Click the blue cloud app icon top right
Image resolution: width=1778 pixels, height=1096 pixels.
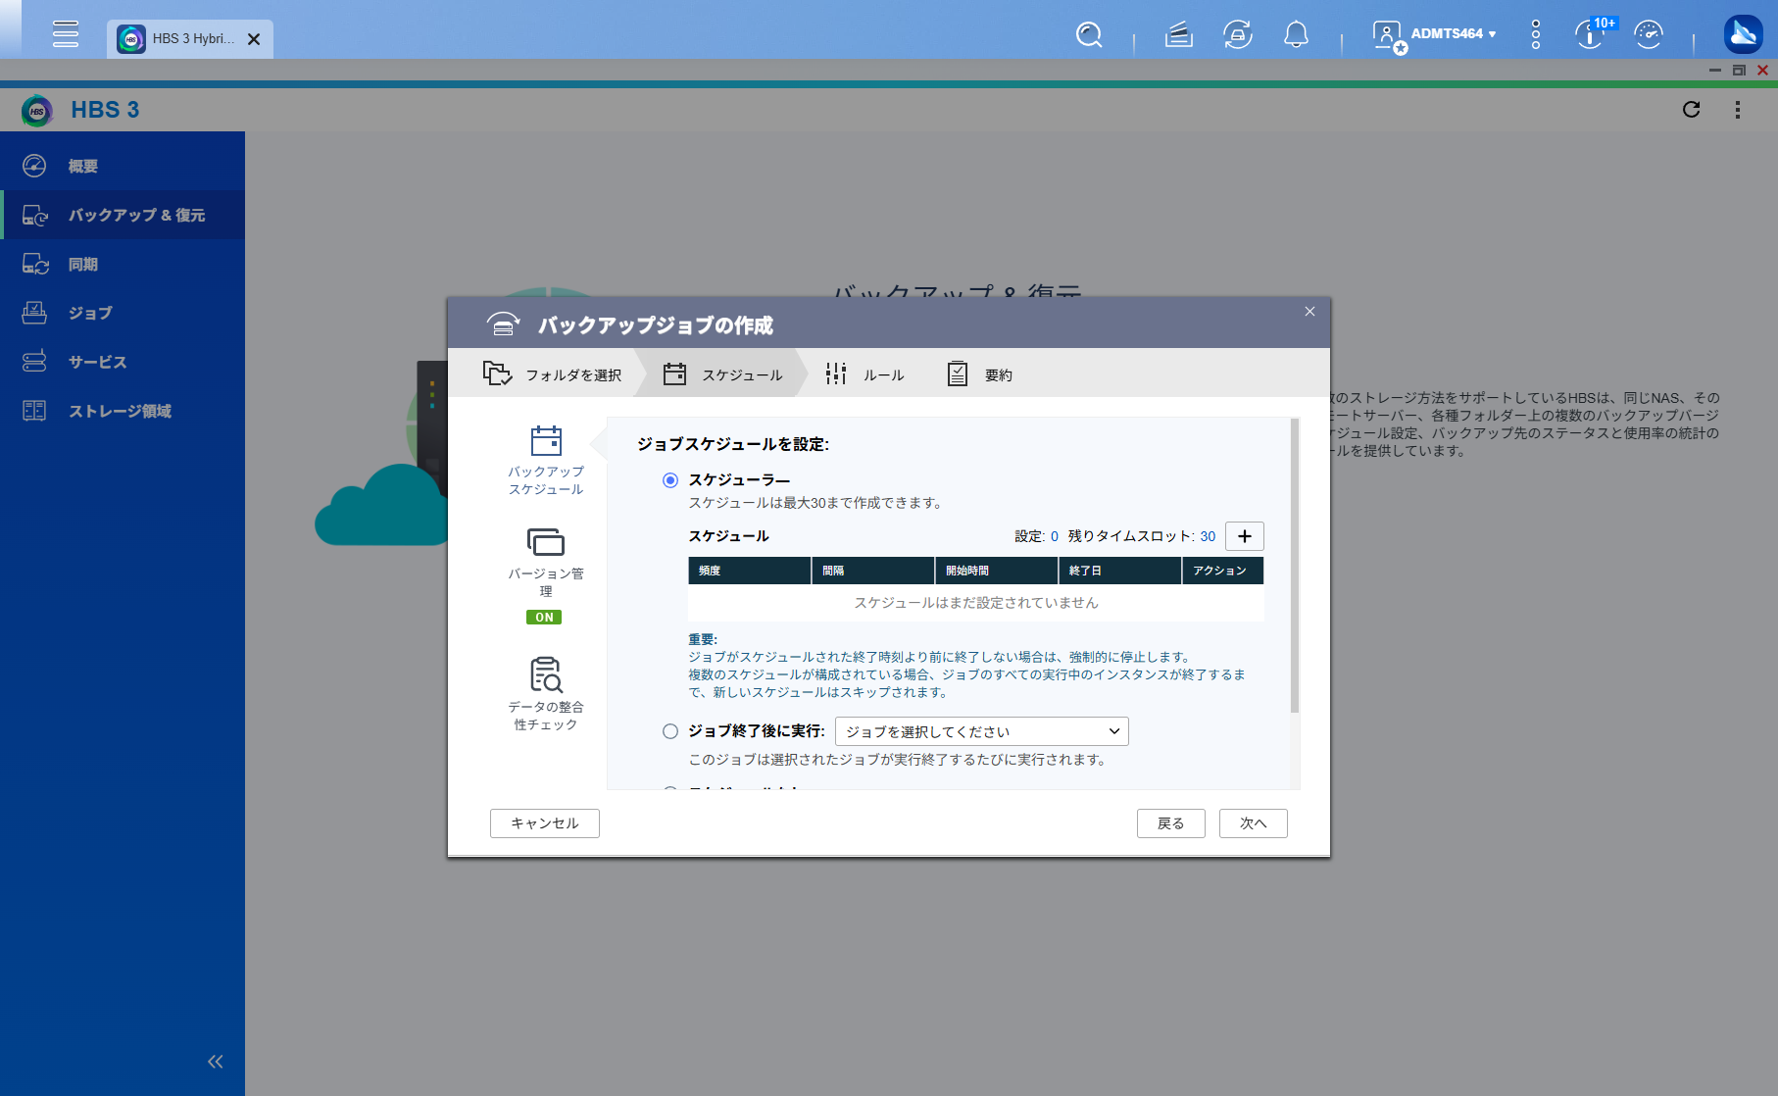coord(1743,34)
